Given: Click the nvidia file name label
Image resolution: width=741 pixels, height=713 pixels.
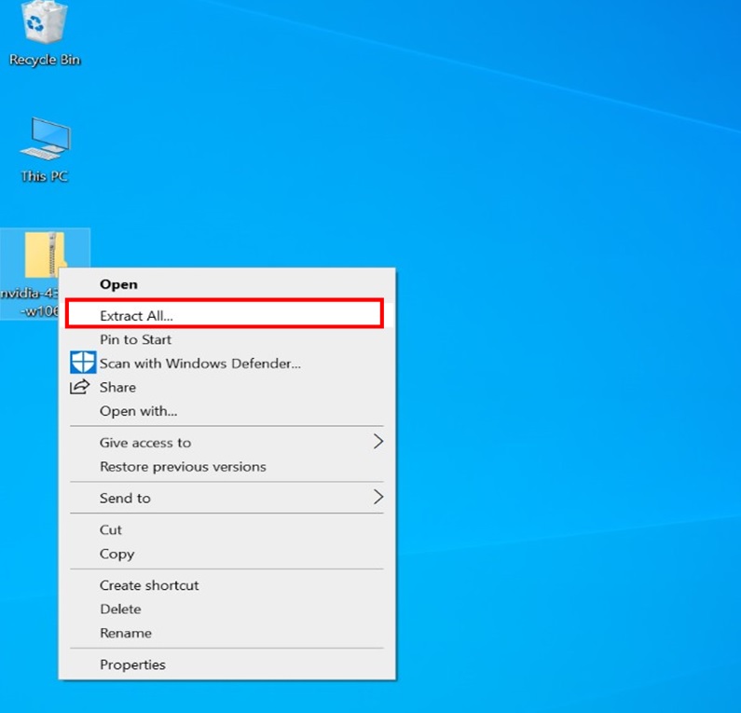Looking at the screenshot, I should (29, 302).
